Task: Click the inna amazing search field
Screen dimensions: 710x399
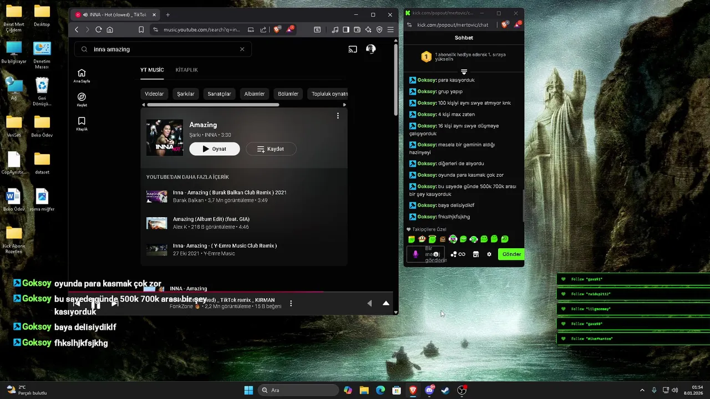Action: coord(163,49)
